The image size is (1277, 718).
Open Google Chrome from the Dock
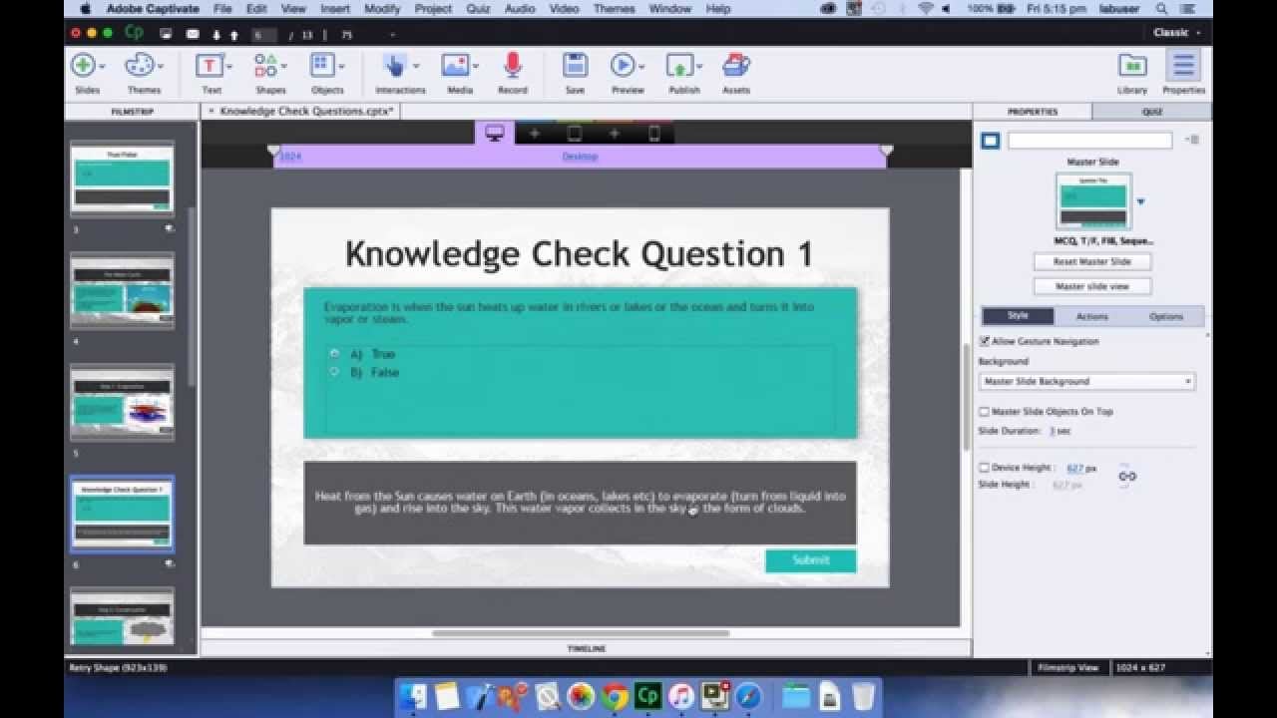point(615,696)
